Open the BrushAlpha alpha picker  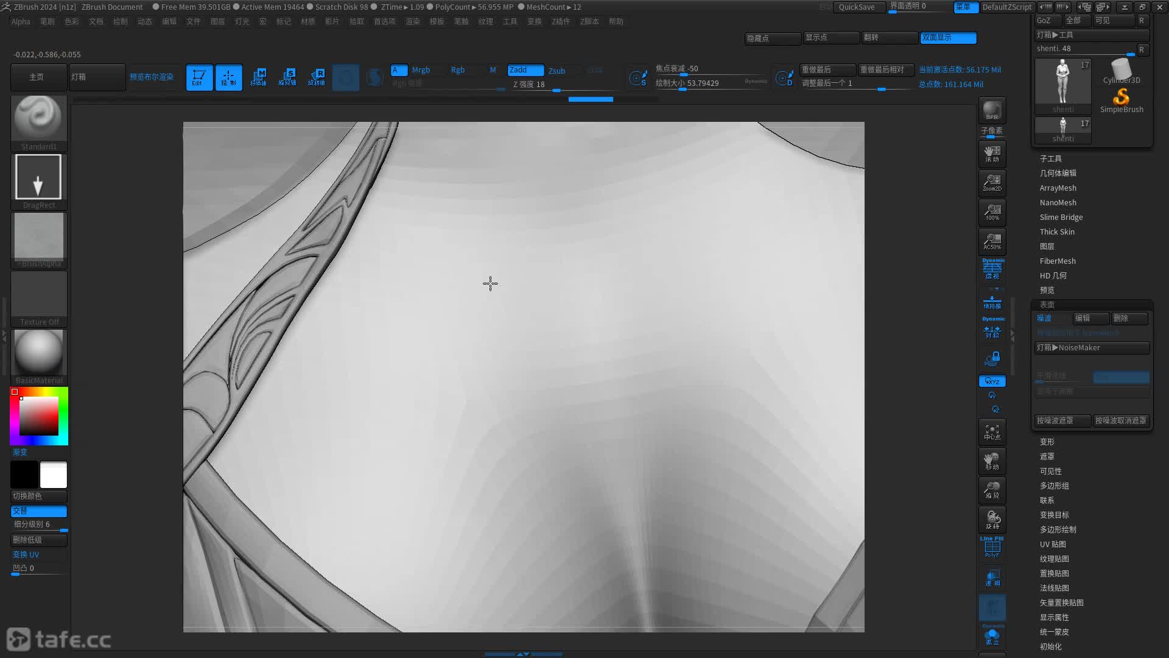(38, 240)
